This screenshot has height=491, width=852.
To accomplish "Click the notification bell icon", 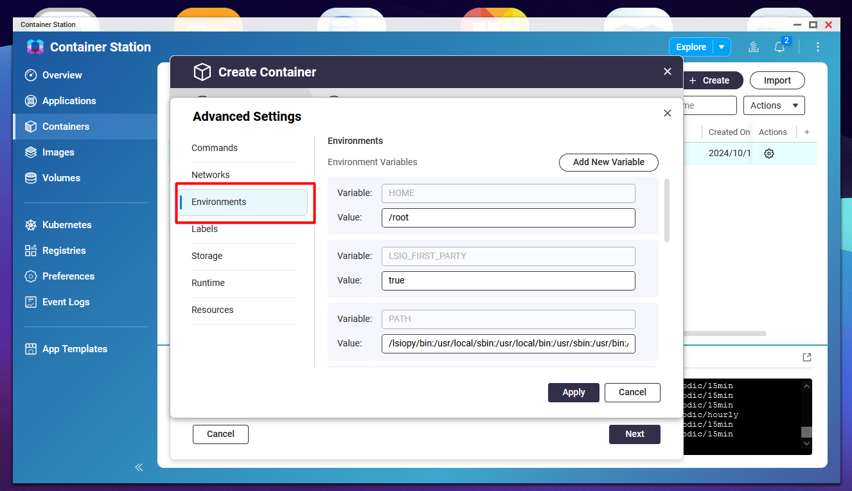I will [x=779, y=47].
